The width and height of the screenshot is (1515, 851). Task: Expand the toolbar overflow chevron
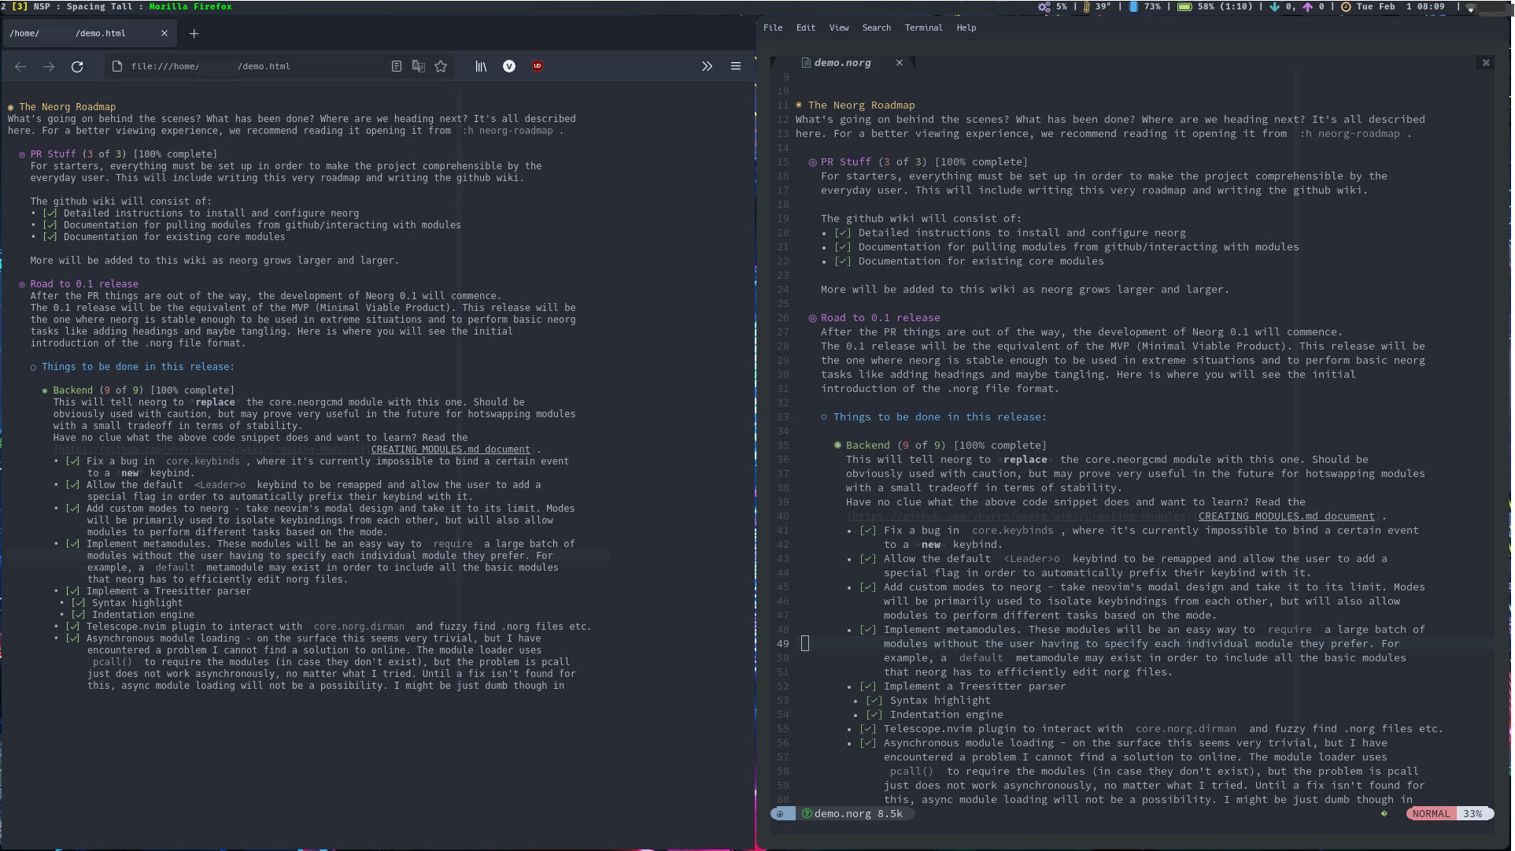pyautogui.click(x=707, y=67)
